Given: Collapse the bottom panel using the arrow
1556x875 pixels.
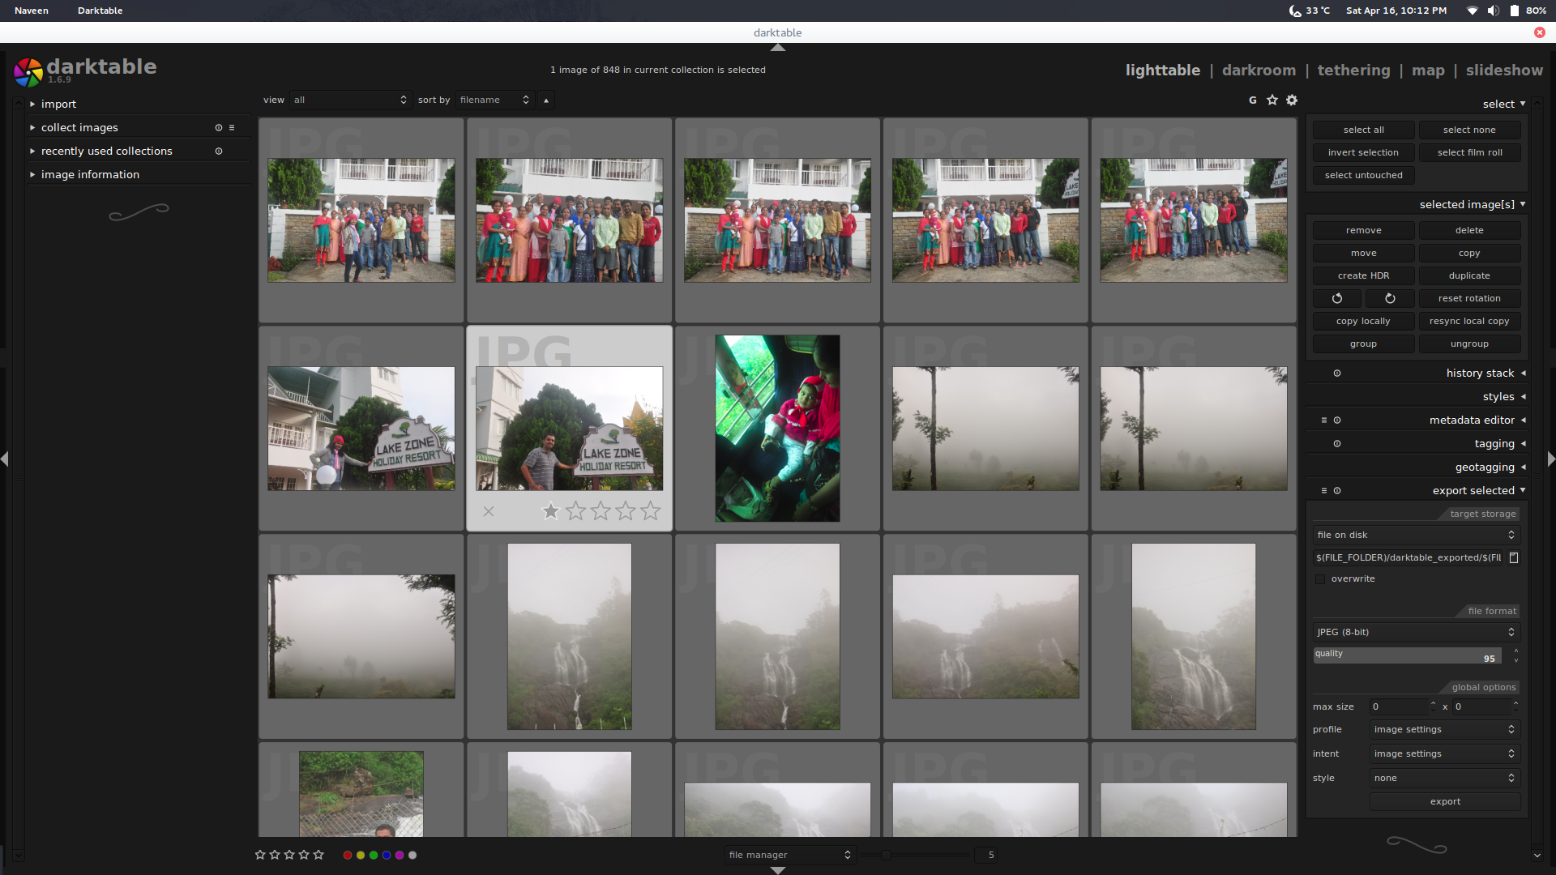Looking at the screenshot, I should pyautogui.click(x=778, y=870).
